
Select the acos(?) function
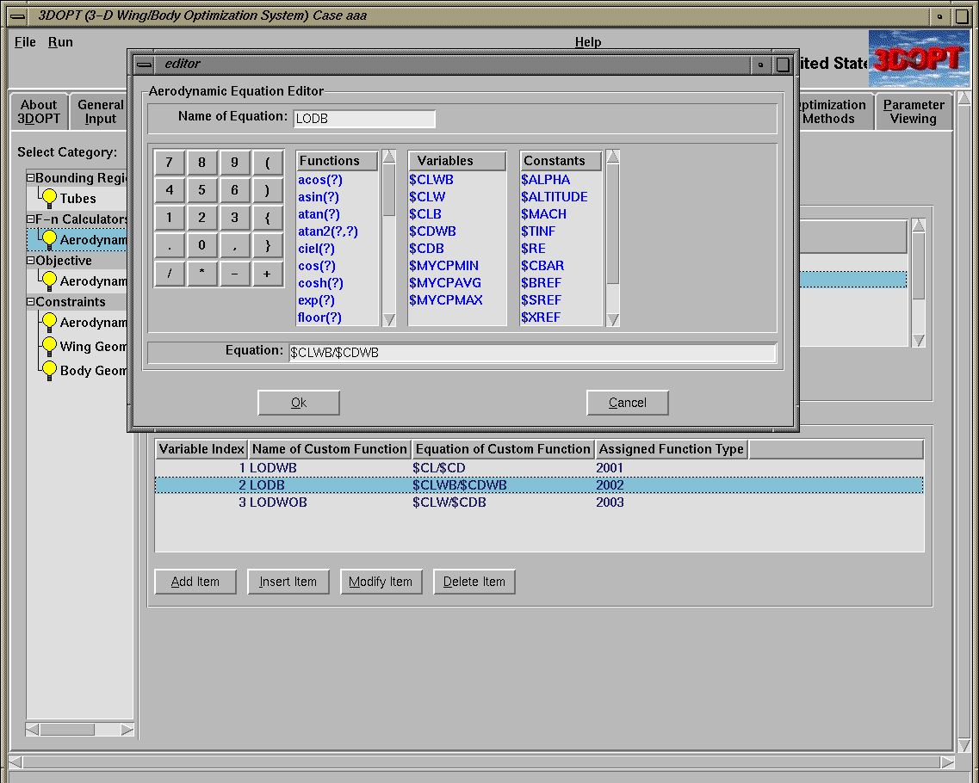(320, 180)
